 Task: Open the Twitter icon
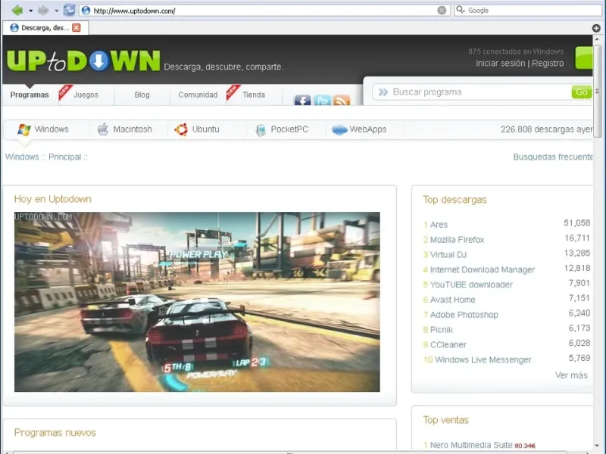(323, 101)
